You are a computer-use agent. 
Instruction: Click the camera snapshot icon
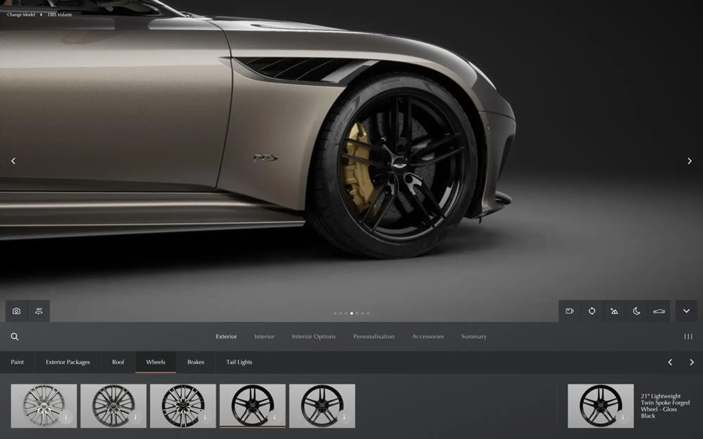17,311
